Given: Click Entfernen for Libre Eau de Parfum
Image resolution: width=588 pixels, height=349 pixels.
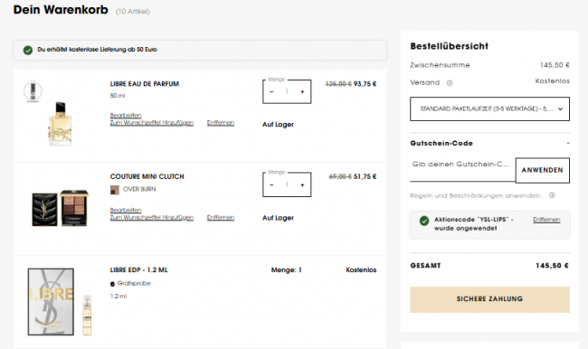Looking at the screenshot, I should pyautogui.click(x=221, y=123).
